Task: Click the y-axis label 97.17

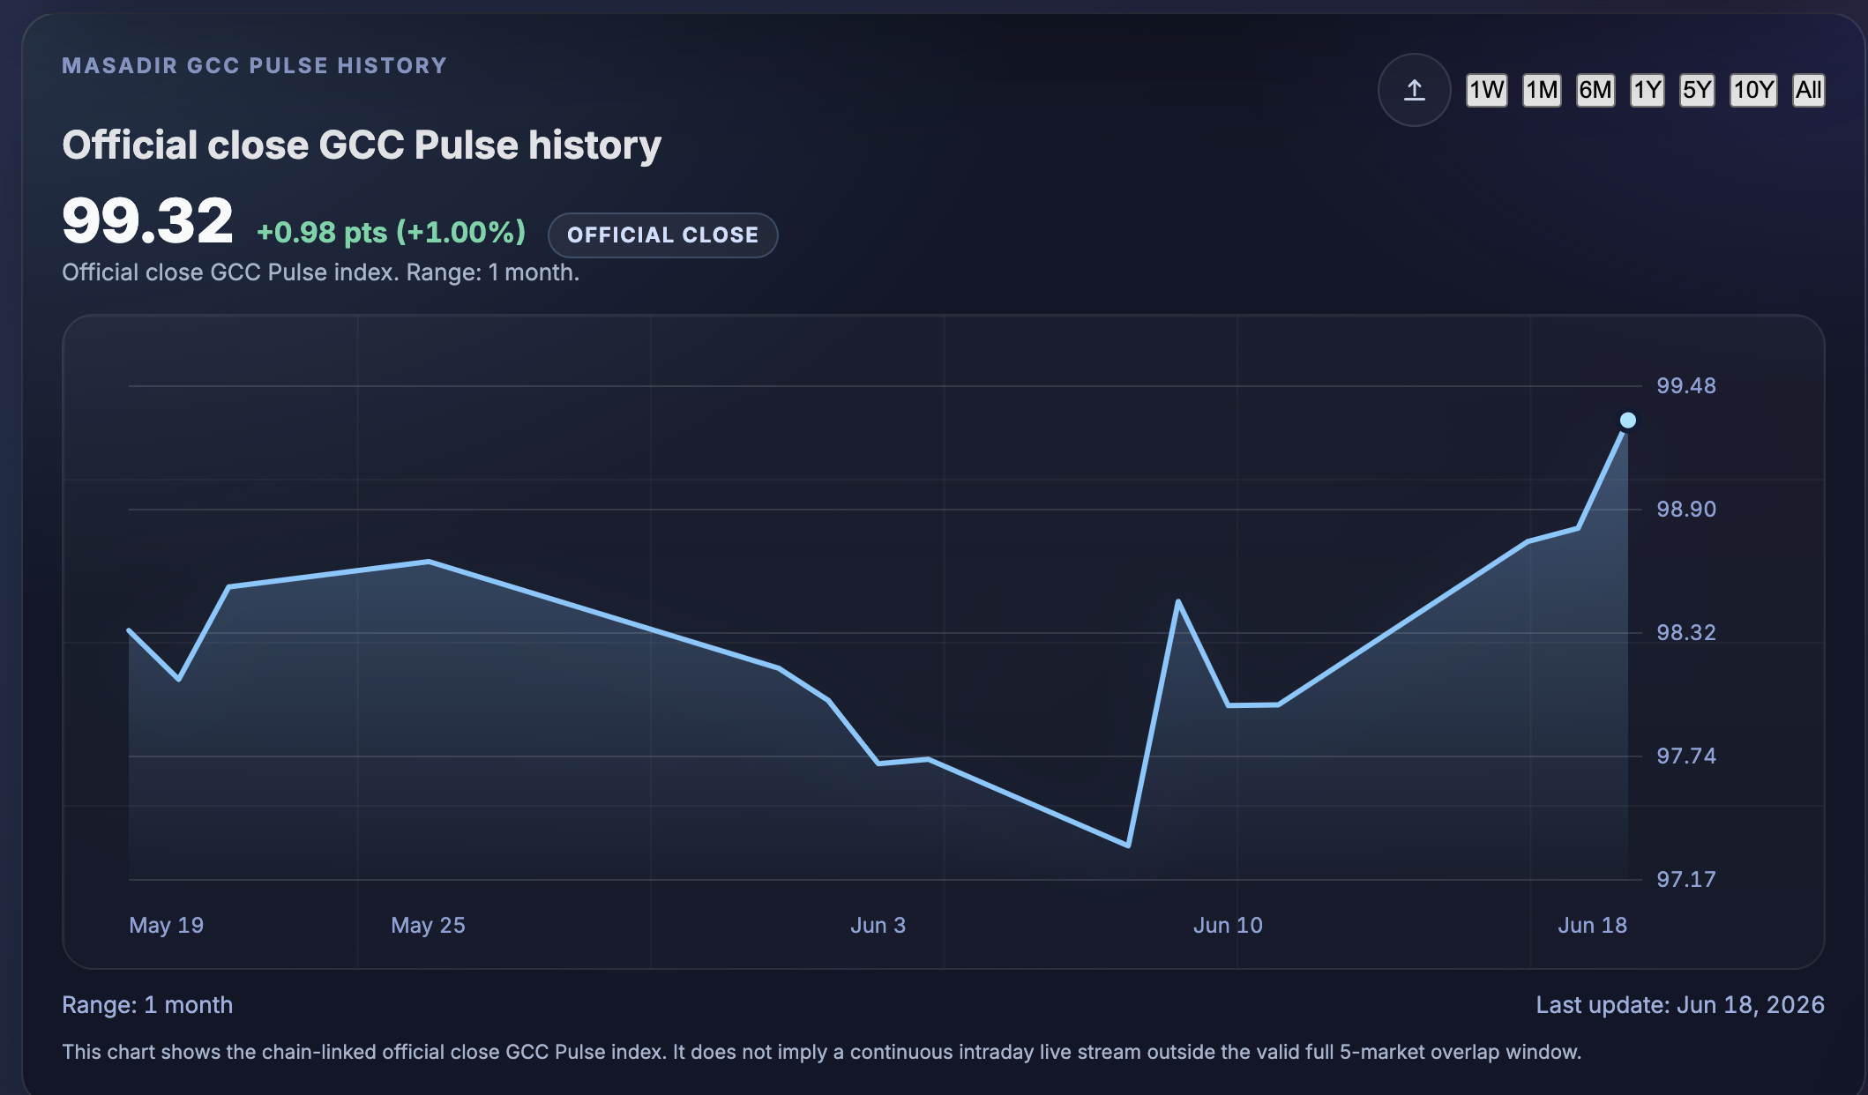Action: point(1686,879)
